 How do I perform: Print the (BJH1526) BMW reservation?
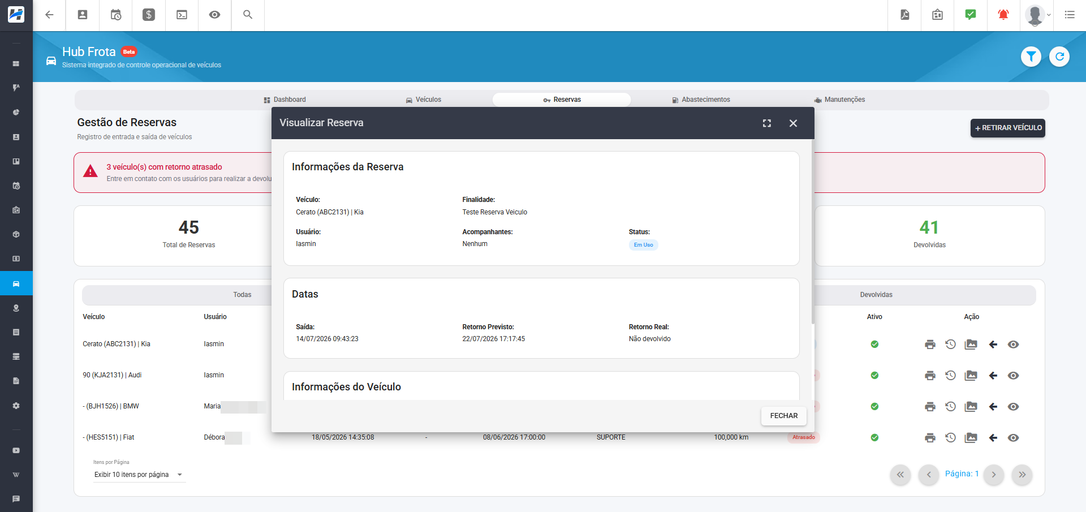[x=930, y=407]
